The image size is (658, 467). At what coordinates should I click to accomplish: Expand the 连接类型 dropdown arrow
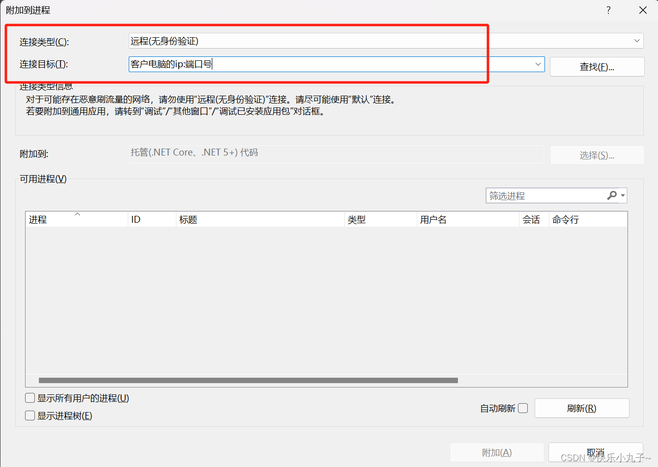(x=637, y=41)
